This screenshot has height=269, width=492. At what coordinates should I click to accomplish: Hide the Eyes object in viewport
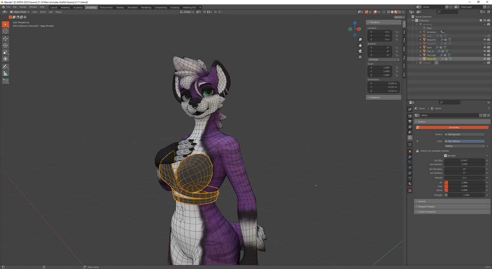coord(485,47)
